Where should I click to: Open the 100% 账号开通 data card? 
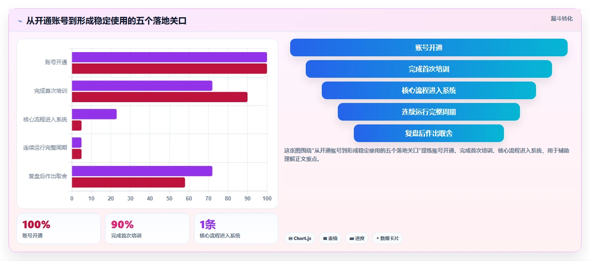click(x=59, y=229)
